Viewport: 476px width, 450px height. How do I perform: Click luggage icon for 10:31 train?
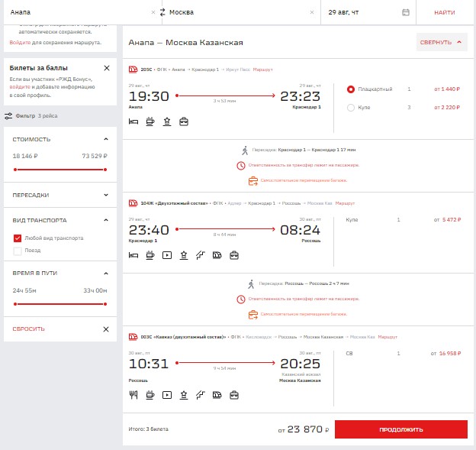[x=234, y=395]
